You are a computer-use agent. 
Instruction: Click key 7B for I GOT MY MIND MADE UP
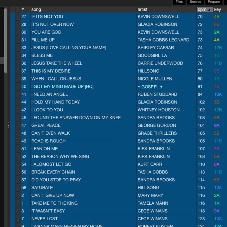[x=217, y=87]
